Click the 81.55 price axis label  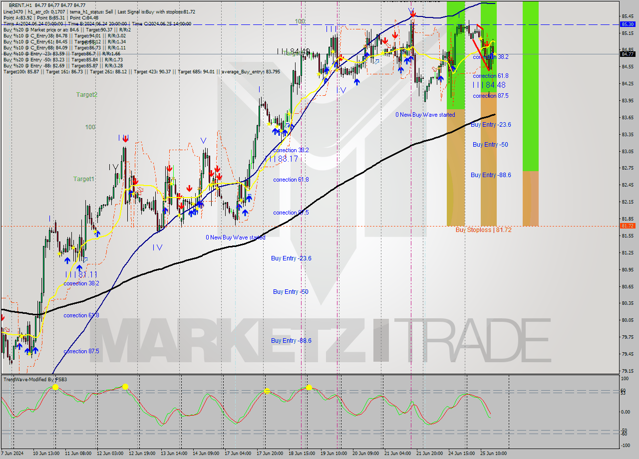628,236
